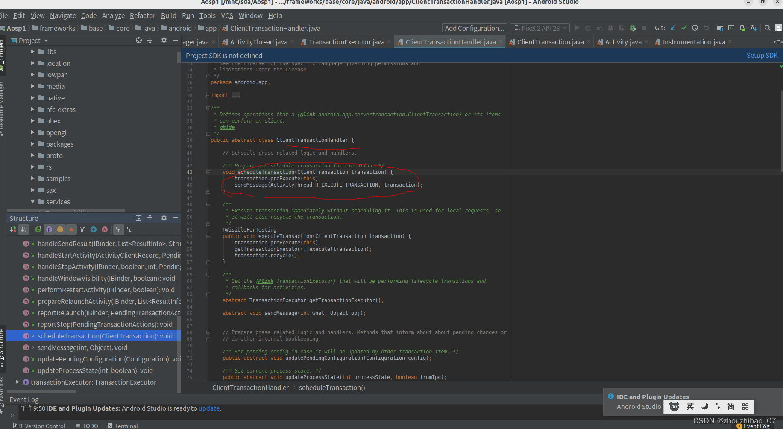Click the Debug bug icon in toolbar

tap(610, 28)
